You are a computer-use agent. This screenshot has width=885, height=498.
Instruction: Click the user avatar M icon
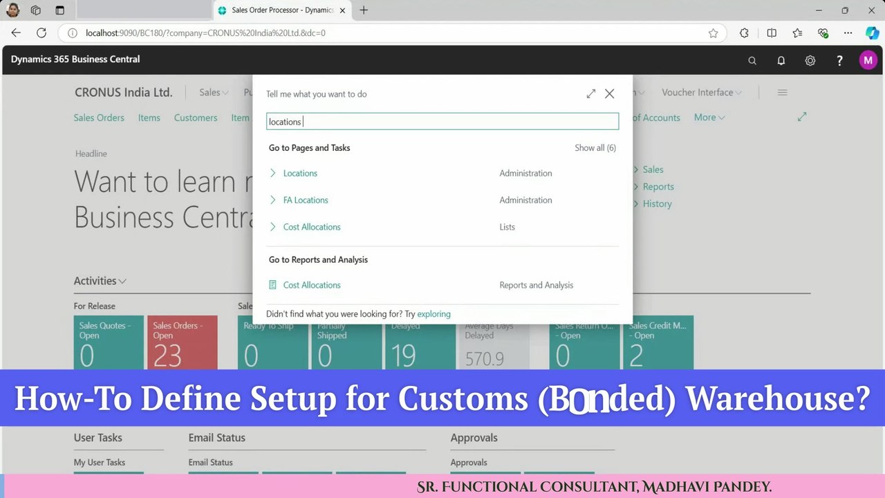tap(868, 61)
